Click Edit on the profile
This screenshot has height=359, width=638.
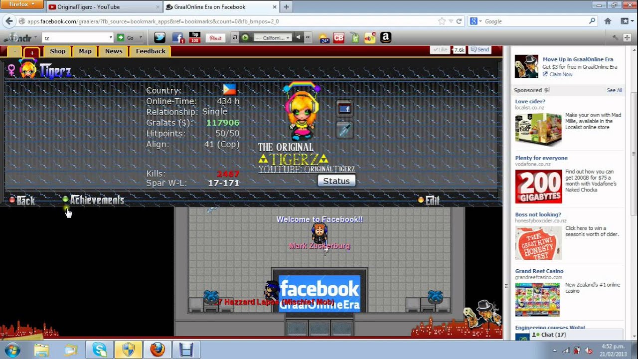tap(429, 200)
